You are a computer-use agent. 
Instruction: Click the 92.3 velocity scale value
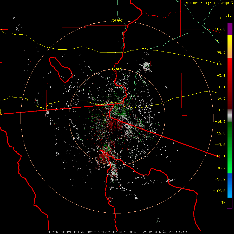(x=221, y=41)
